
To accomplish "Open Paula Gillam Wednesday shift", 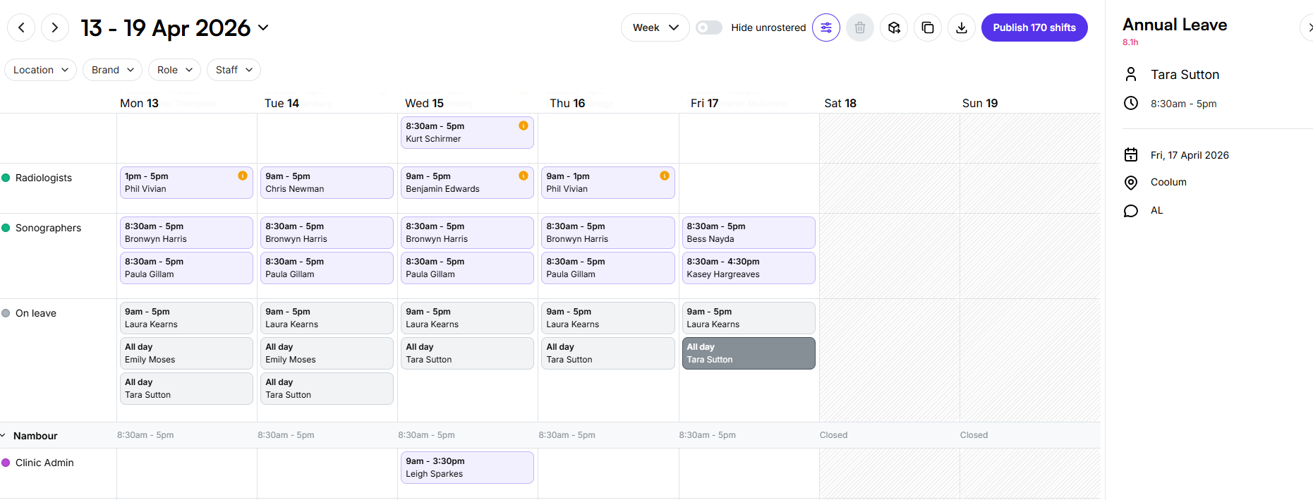I will click(x=467, y=268).
